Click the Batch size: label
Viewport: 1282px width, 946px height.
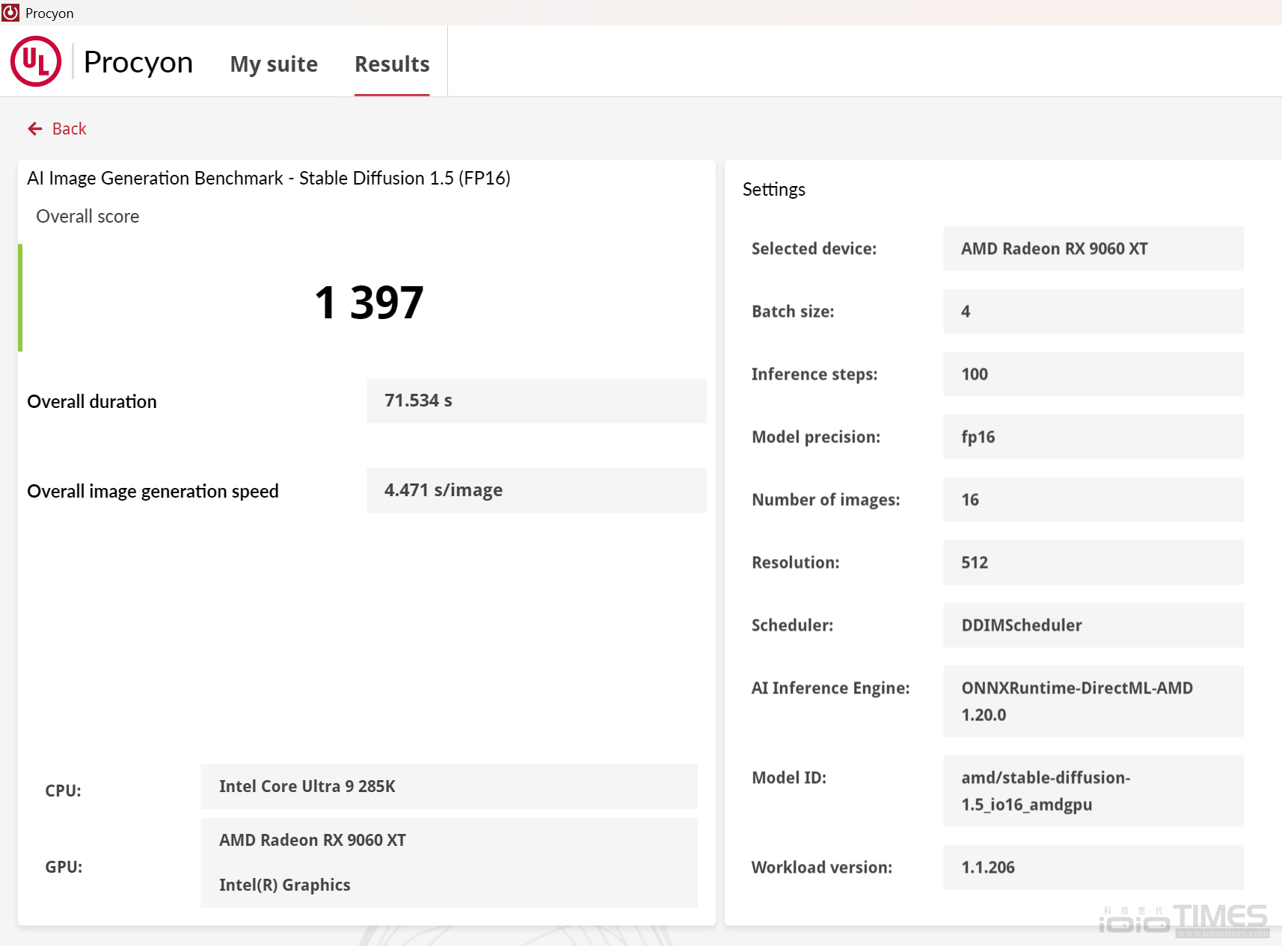point(793,312)
